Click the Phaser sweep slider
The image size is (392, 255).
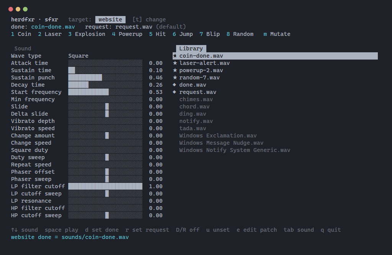(105, 179)
